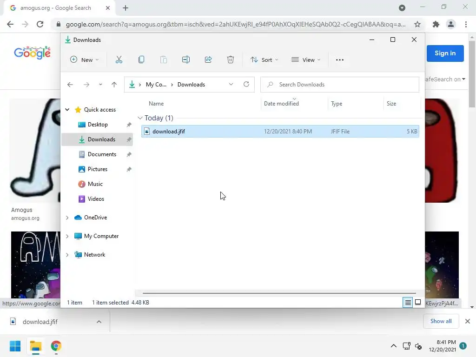Click Chrome icon on taskbar
Screen dimensions: 476x357
[56, 346]
